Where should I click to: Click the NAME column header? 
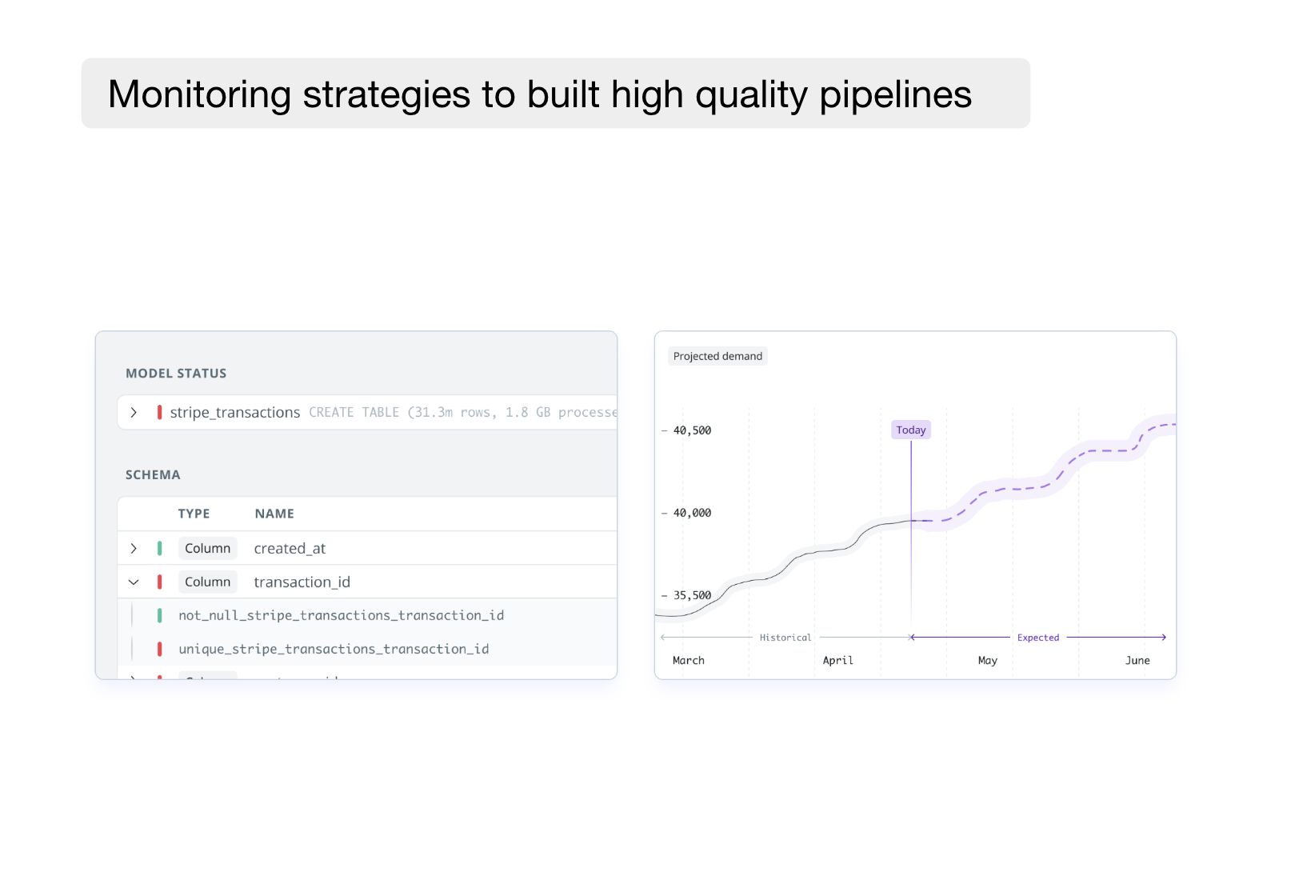(274, 514)
